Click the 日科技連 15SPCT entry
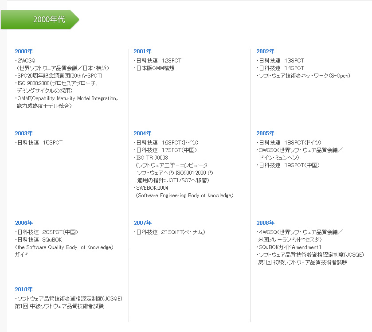Image resolution: width=372 pixels, height=332 pixels. click(39, 143)
